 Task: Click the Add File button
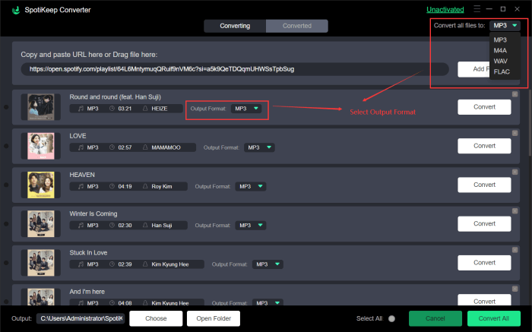(473, 69)
